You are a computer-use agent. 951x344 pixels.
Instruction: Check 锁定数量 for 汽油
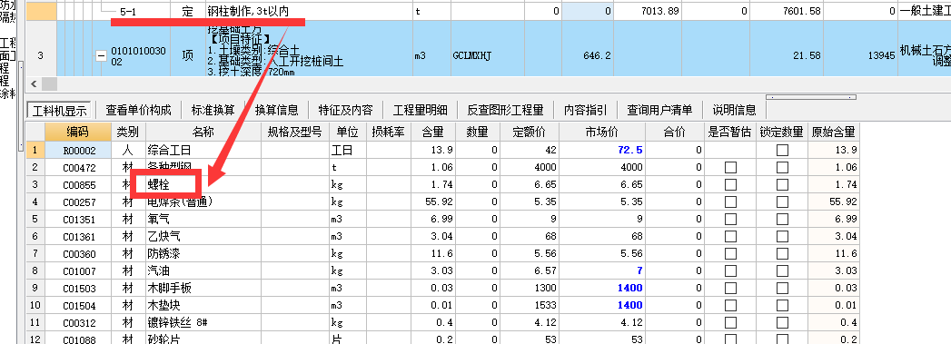click(x=782, y=270)
